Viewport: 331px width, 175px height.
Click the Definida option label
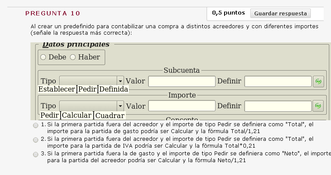coord(113,89)
